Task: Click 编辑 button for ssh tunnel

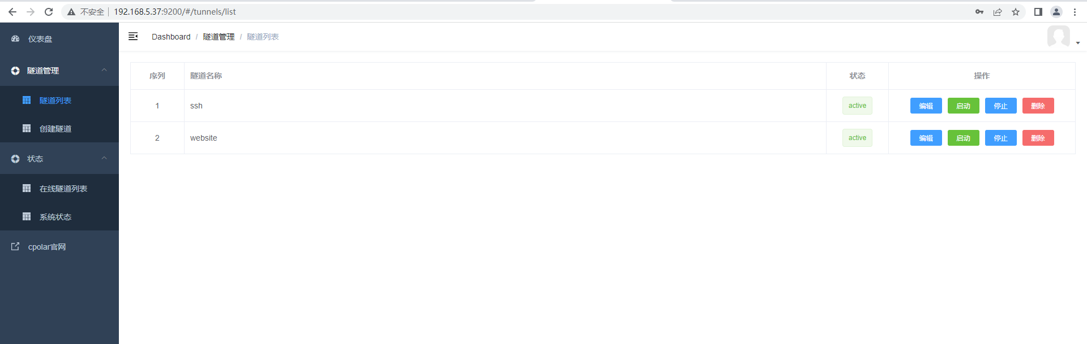Action: tap(926, 106)
